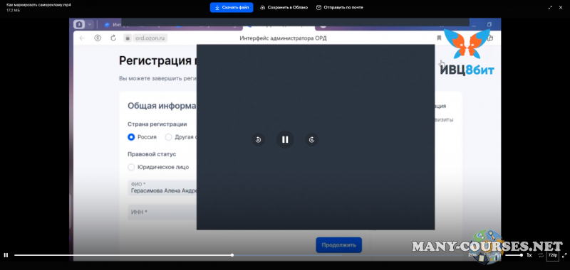Toggle the loop playback icon

click(x=541, y=255)
